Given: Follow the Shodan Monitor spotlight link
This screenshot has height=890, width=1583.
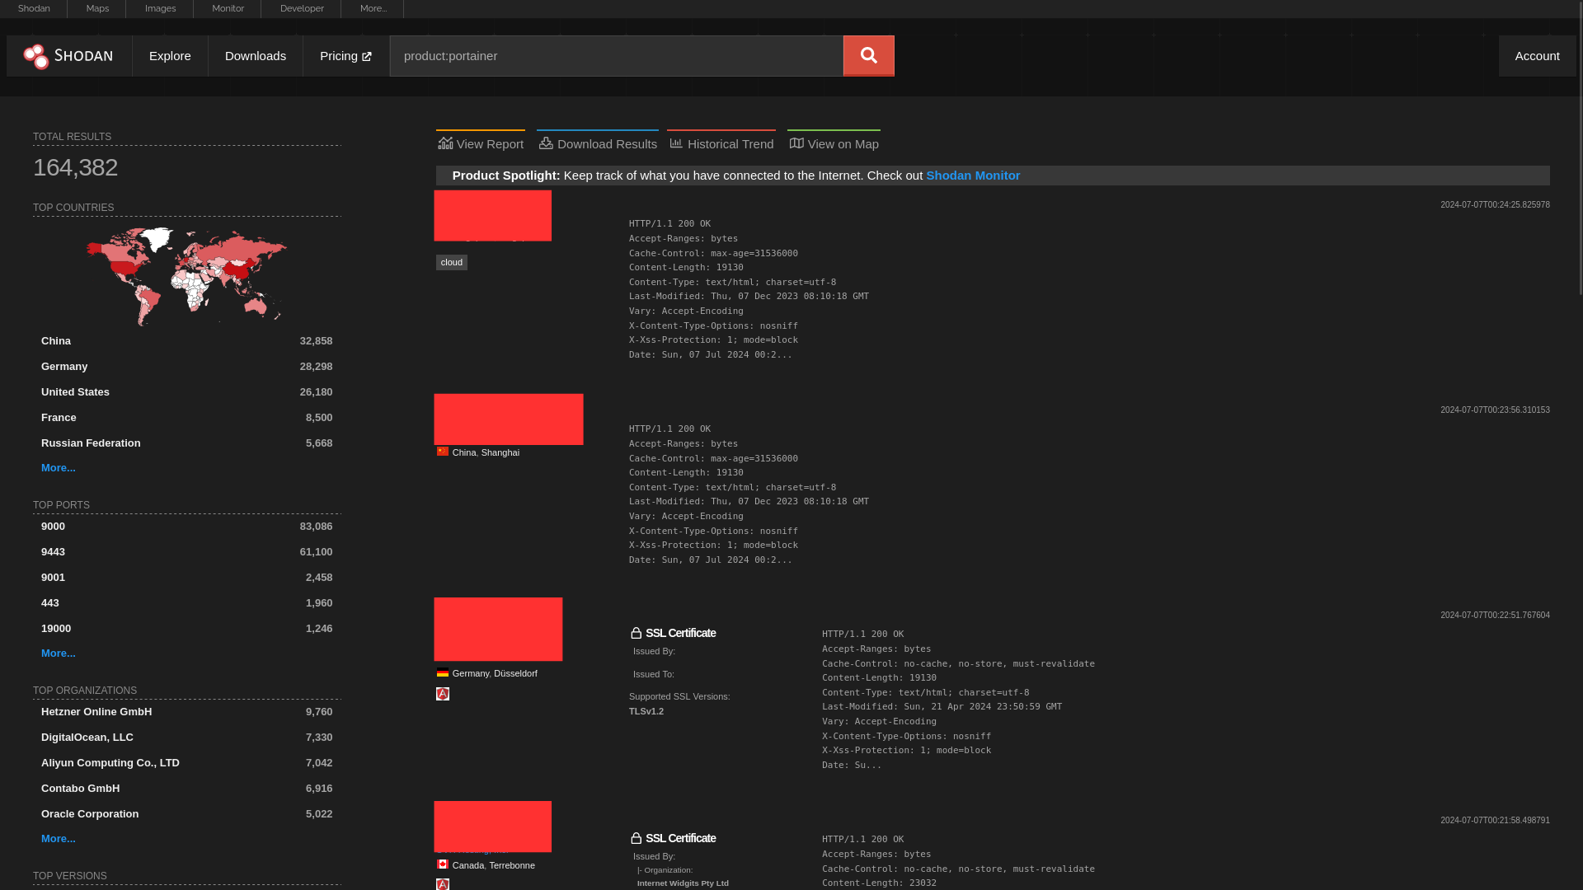Looking at the screenshot, I should (x=973, y=175).
